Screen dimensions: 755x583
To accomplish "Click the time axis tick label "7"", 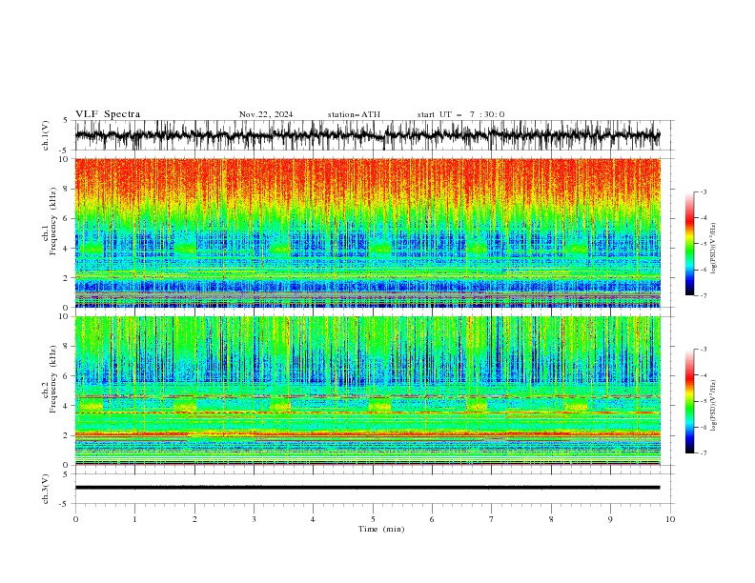I will coord(492,519).
